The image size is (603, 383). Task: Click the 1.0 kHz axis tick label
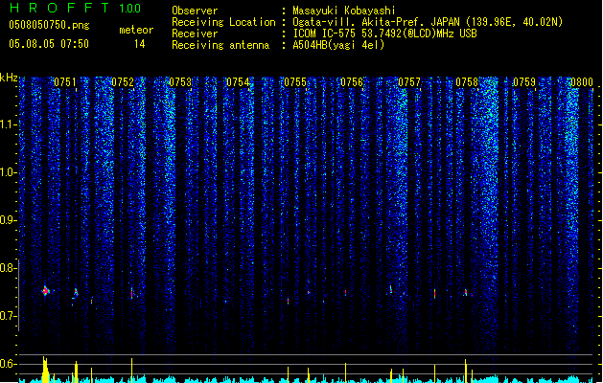click(9, 172)
